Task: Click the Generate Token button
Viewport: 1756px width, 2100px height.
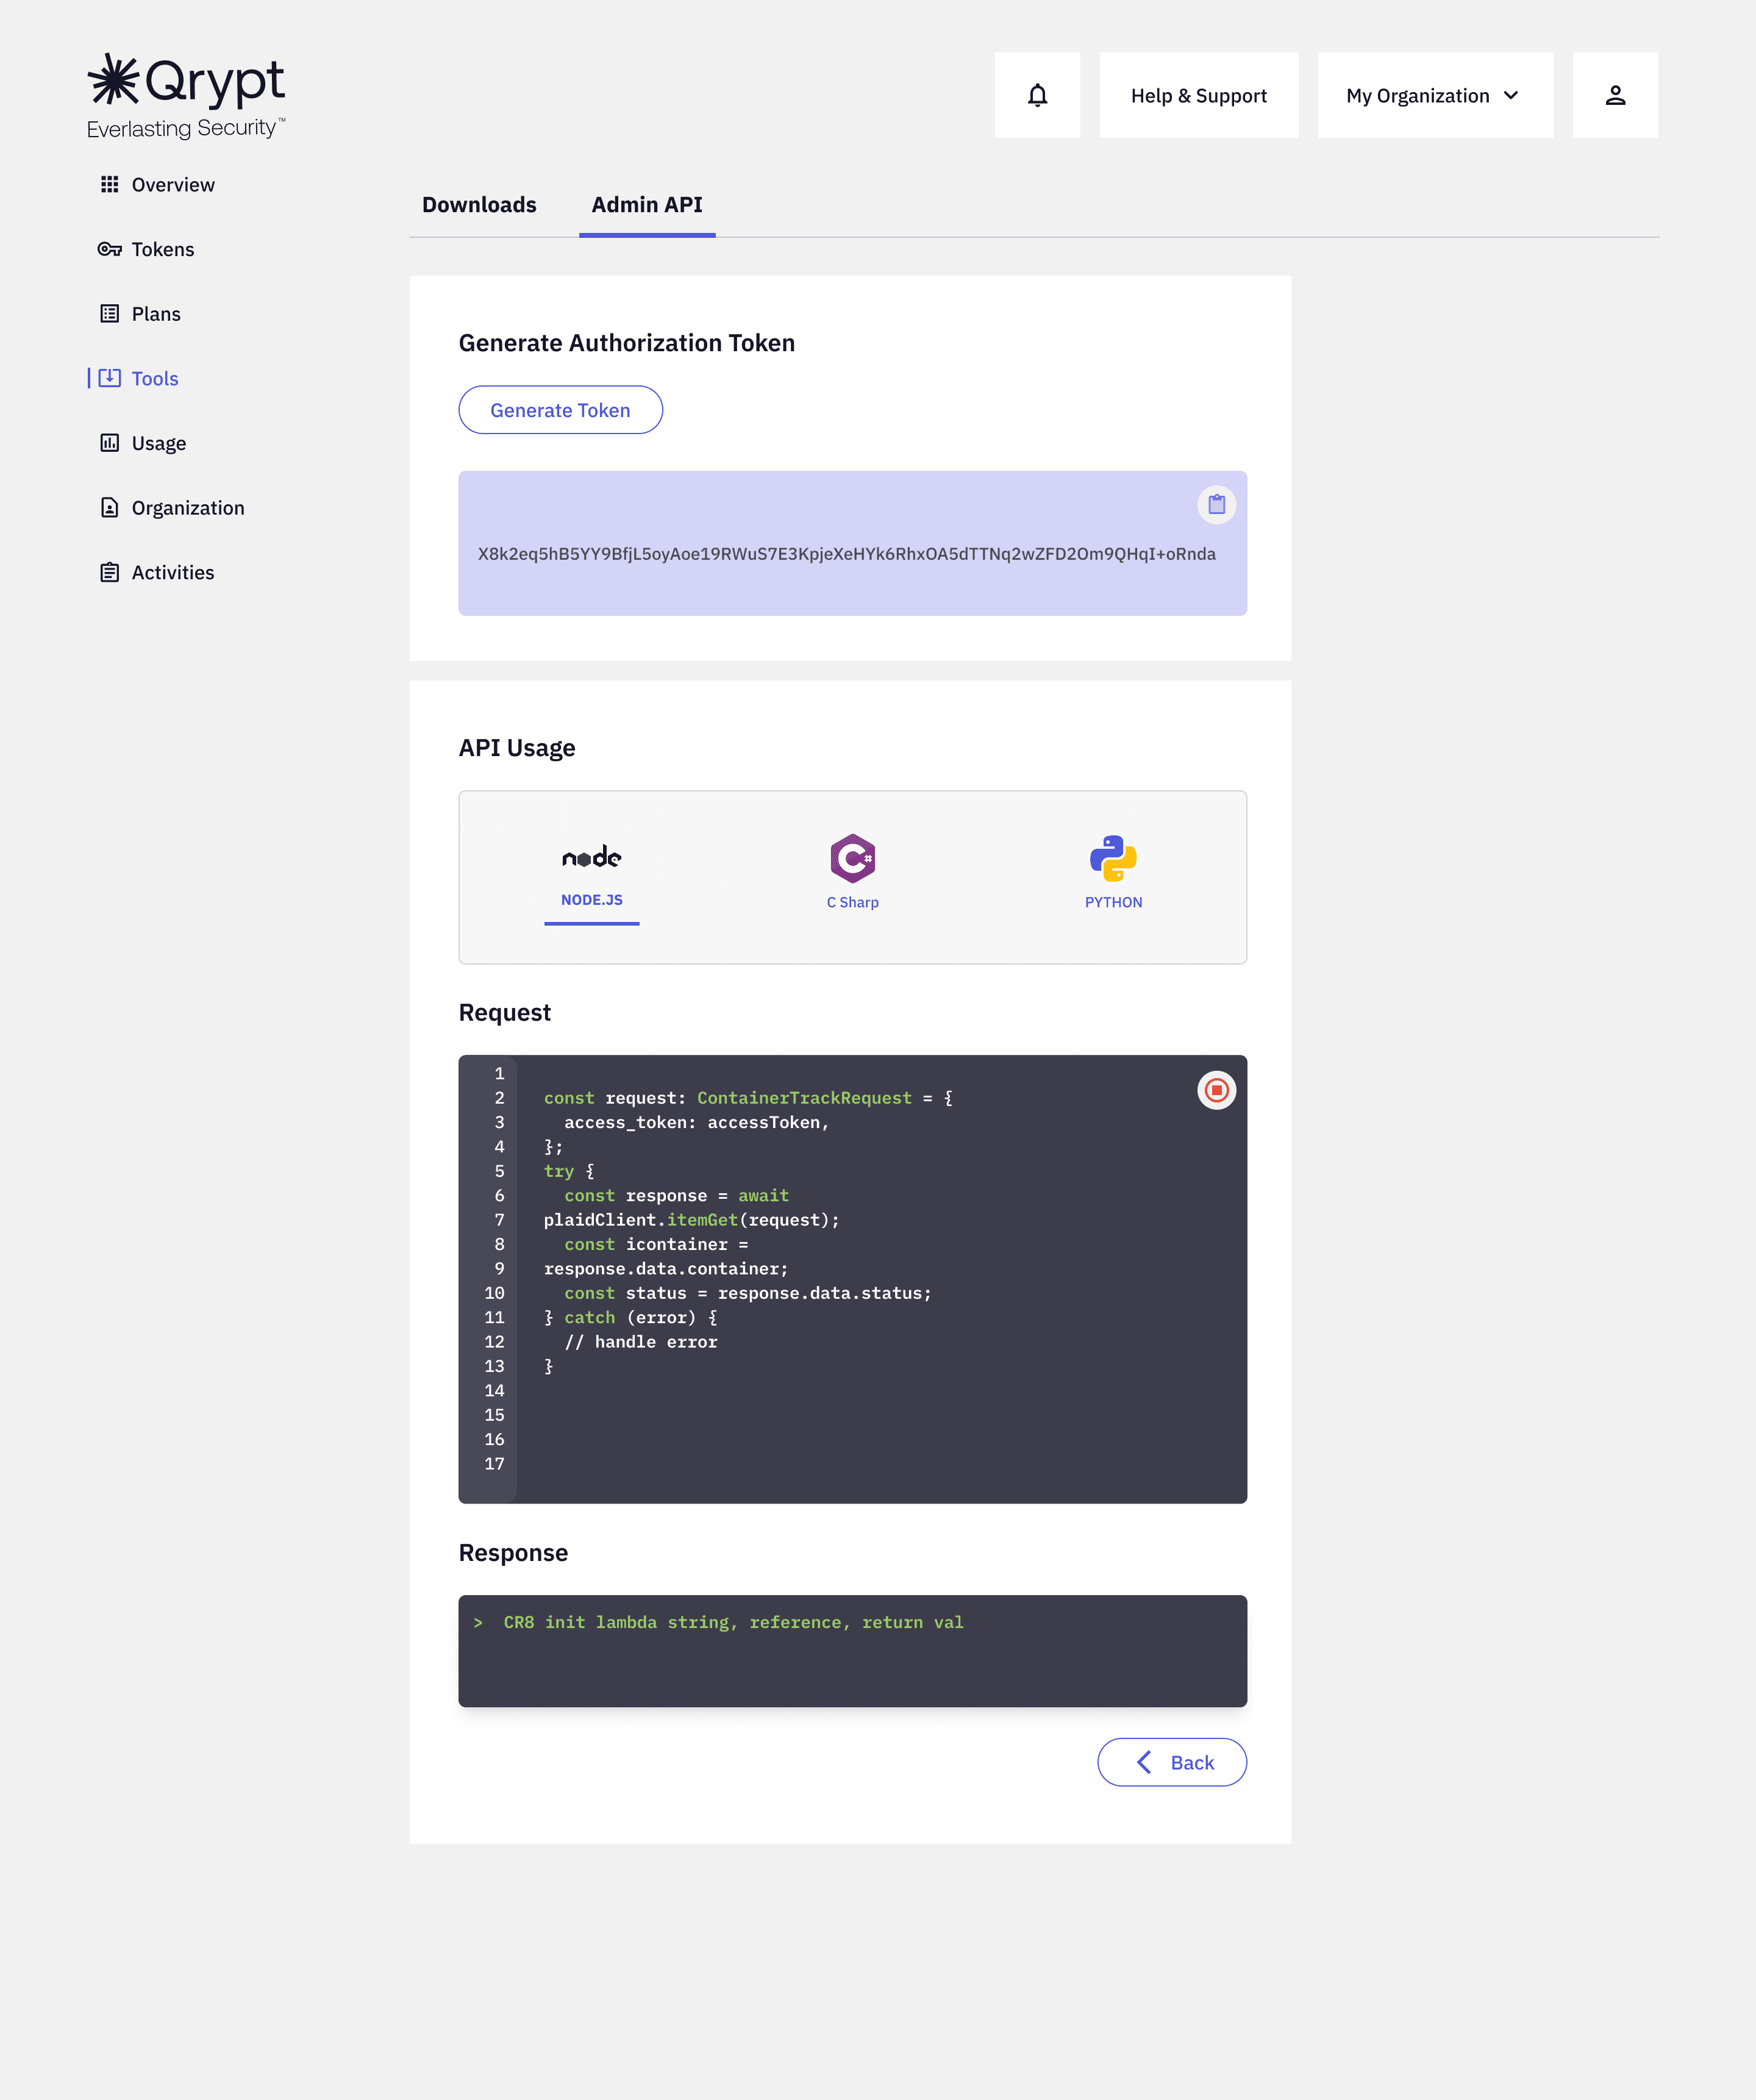Action: point(560,410)
